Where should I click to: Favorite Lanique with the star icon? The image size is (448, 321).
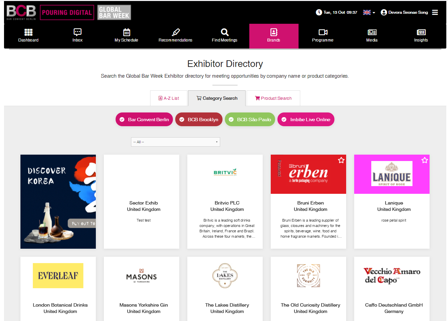(x=425, y=160)
